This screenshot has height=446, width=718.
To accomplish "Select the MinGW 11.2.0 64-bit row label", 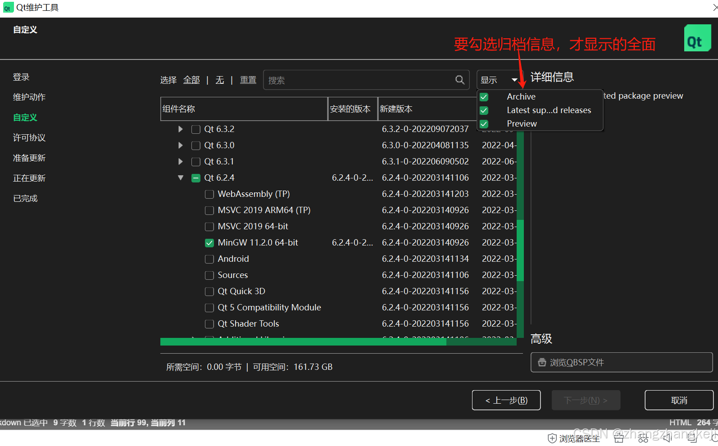I will click(x=258, y=243).
